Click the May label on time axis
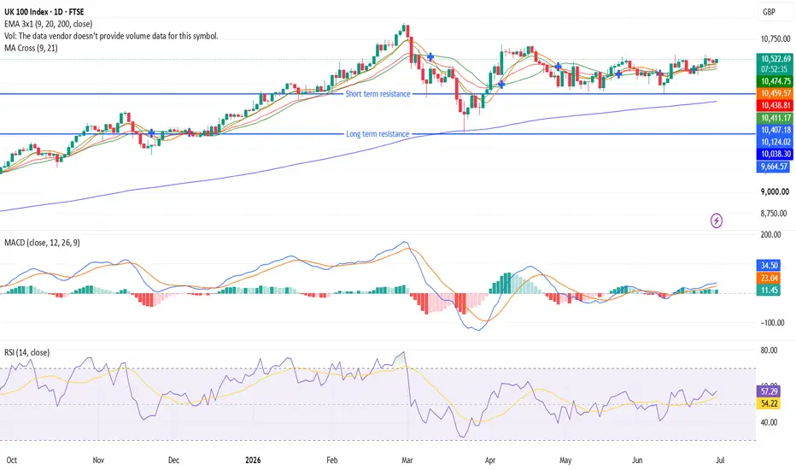This screenshot has width=796, height=470. point(565,461)
